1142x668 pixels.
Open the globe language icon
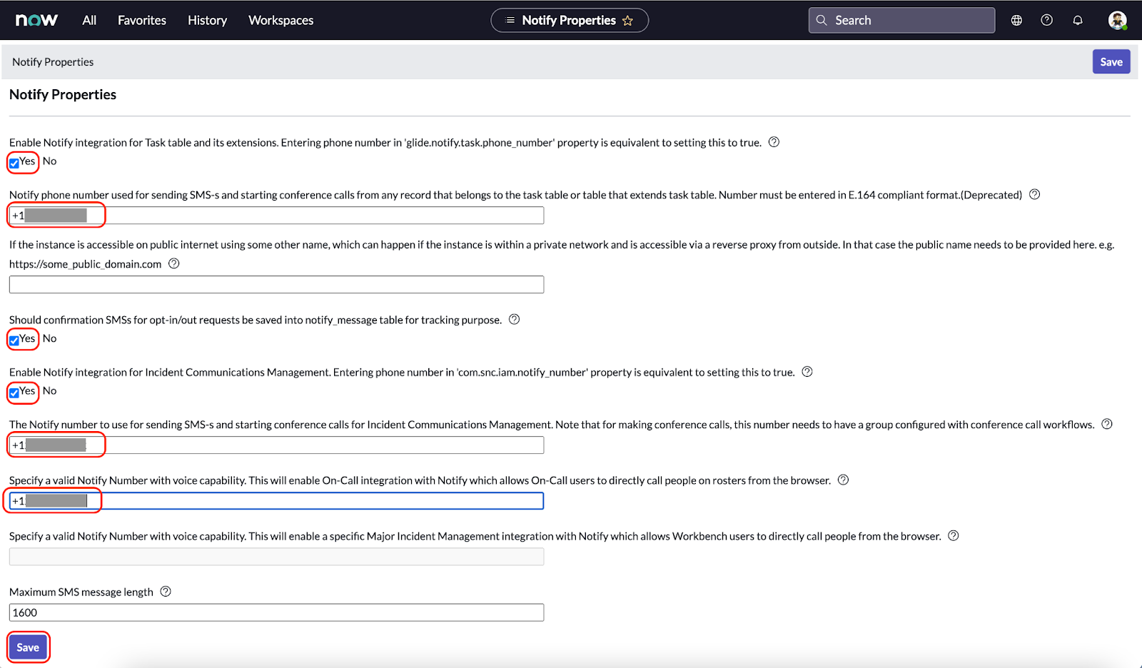[x=1016, y=20]
